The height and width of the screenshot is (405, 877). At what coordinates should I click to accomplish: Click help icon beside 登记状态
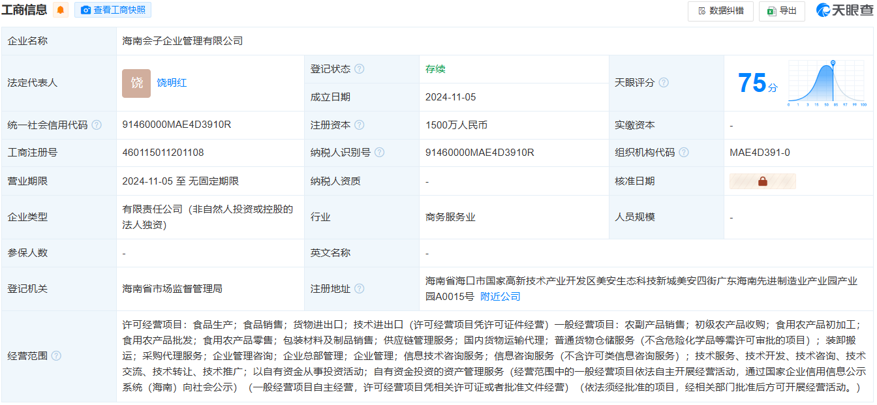pos(360,69)
